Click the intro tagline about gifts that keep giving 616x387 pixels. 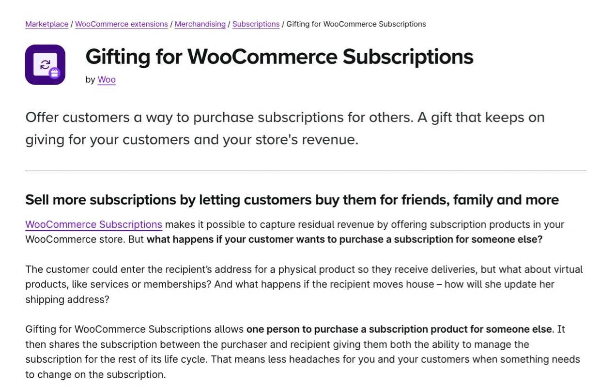click(285, 128)
